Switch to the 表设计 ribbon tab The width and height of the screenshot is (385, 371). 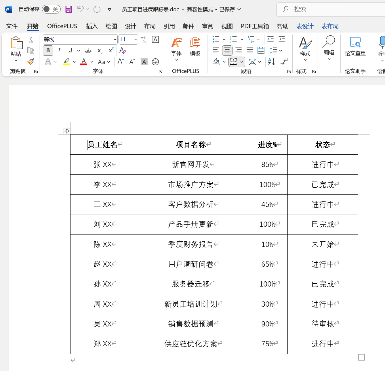pyautogui.click(x=305, y=26)
